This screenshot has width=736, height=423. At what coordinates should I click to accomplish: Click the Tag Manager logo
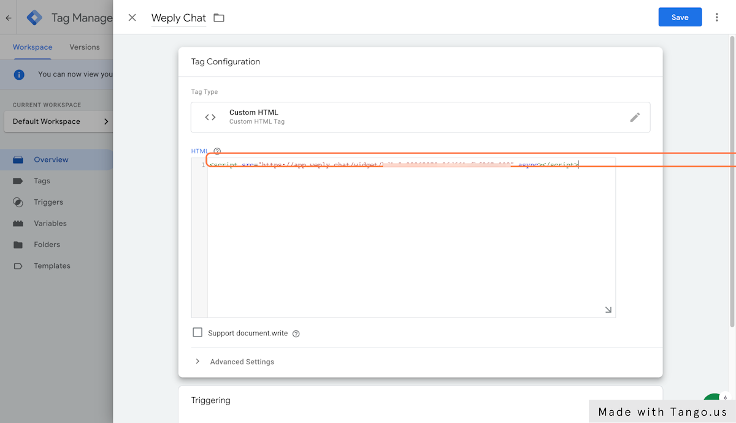pyautogui.click(x=34, y=18)
